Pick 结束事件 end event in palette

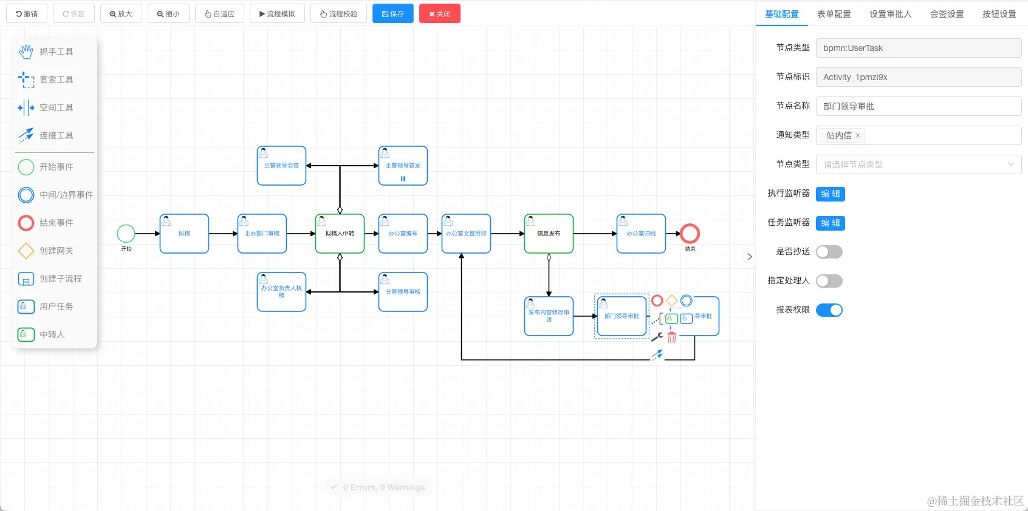[46, 223]
